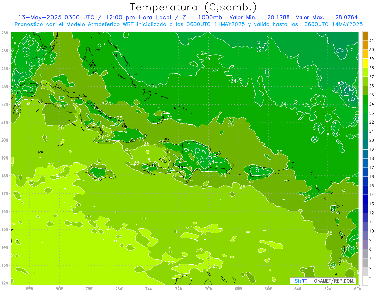Screen dimensions: 380x293
Task: Click the 17N latitude axis label
Action: 4,193
